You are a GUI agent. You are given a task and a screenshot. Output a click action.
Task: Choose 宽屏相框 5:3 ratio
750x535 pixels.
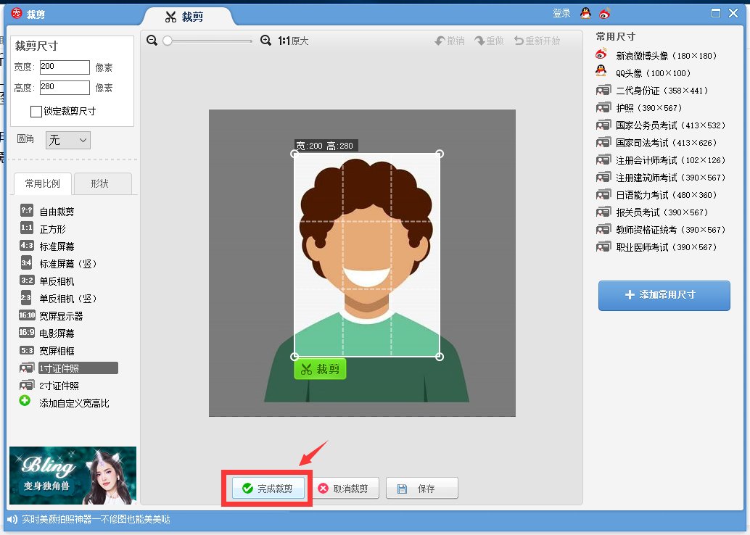click(x=47, y=350)
